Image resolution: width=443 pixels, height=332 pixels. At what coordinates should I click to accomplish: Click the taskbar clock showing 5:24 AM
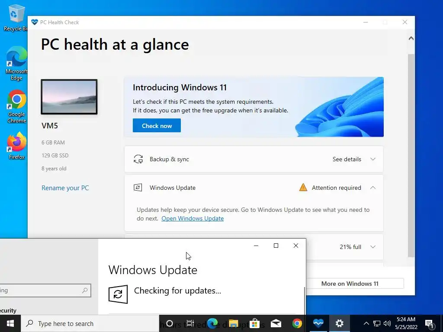point(406,323)
